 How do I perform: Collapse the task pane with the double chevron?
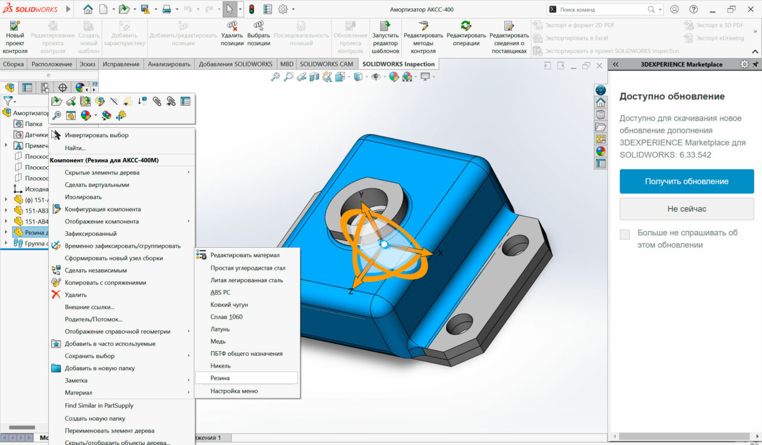616,64
